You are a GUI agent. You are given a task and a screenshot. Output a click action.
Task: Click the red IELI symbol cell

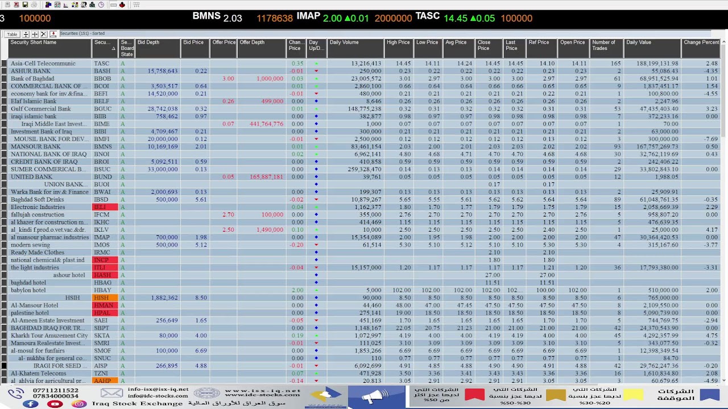pyautogui.click(x=105, y=207)
